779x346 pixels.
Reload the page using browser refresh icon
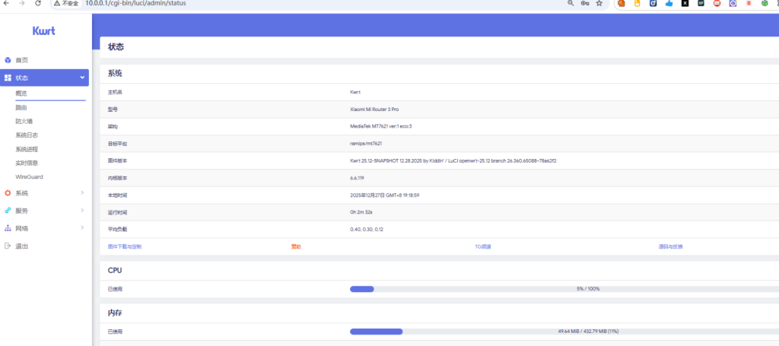[x=38, y=4]
